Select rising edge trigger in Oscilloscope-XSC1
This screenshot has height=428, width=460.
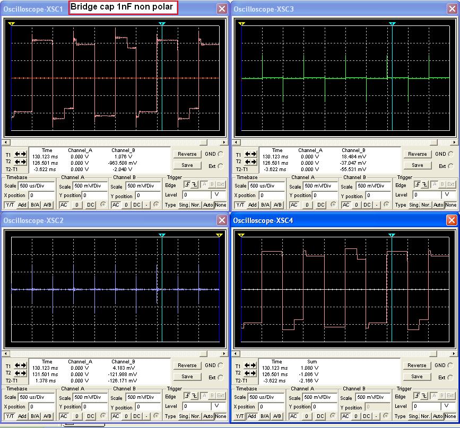[x=187, y=184]
